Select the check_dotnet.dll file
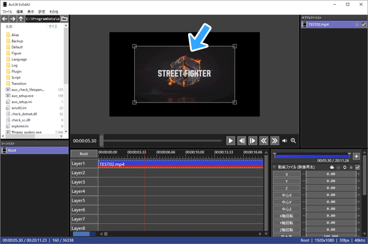The width and height of the screenshot is (368, 244). pyautogui.click(x=24, y=114)
